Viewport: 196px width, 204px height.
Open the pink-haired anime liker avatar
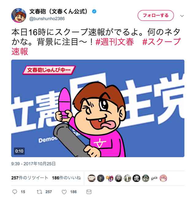(163, 178)
